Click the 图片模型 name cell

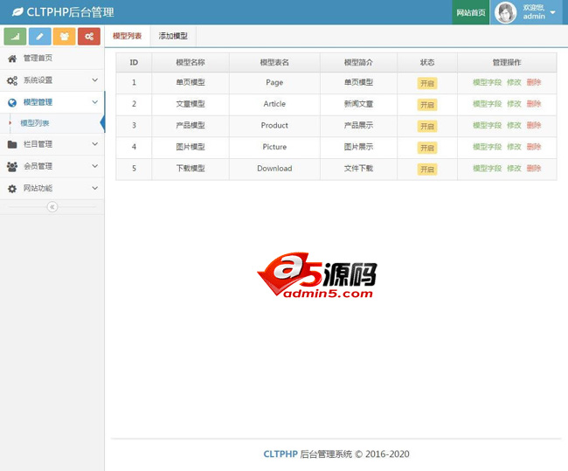pyautogui.click(x=190, y=147)
